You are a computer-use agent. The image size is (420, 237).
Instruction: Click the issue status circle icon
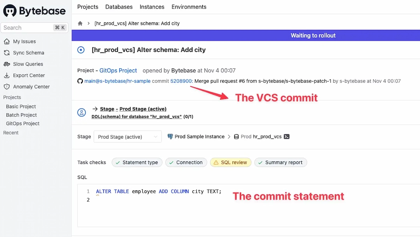[x=81, y=50]
